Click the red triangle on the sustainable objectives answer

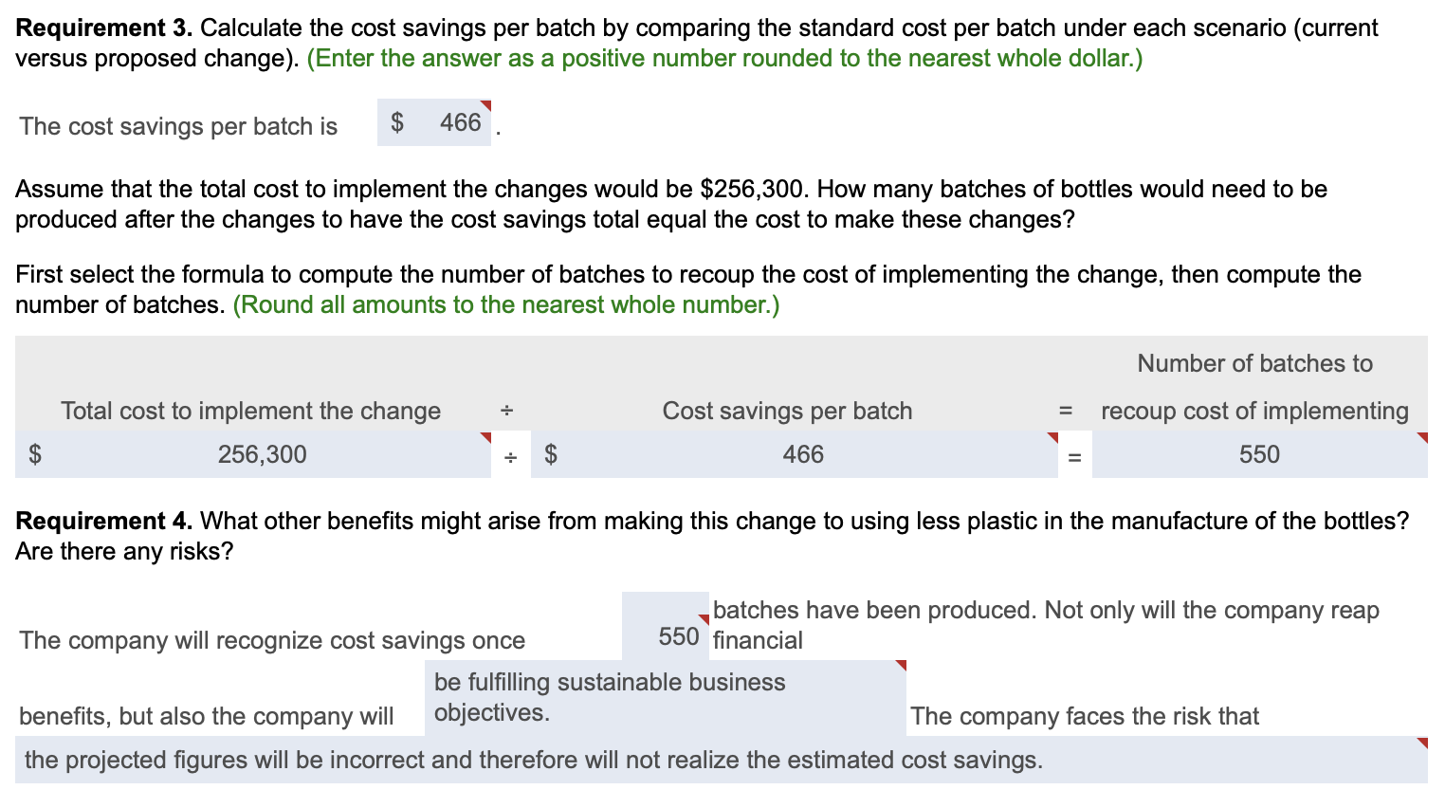point(899,665)
